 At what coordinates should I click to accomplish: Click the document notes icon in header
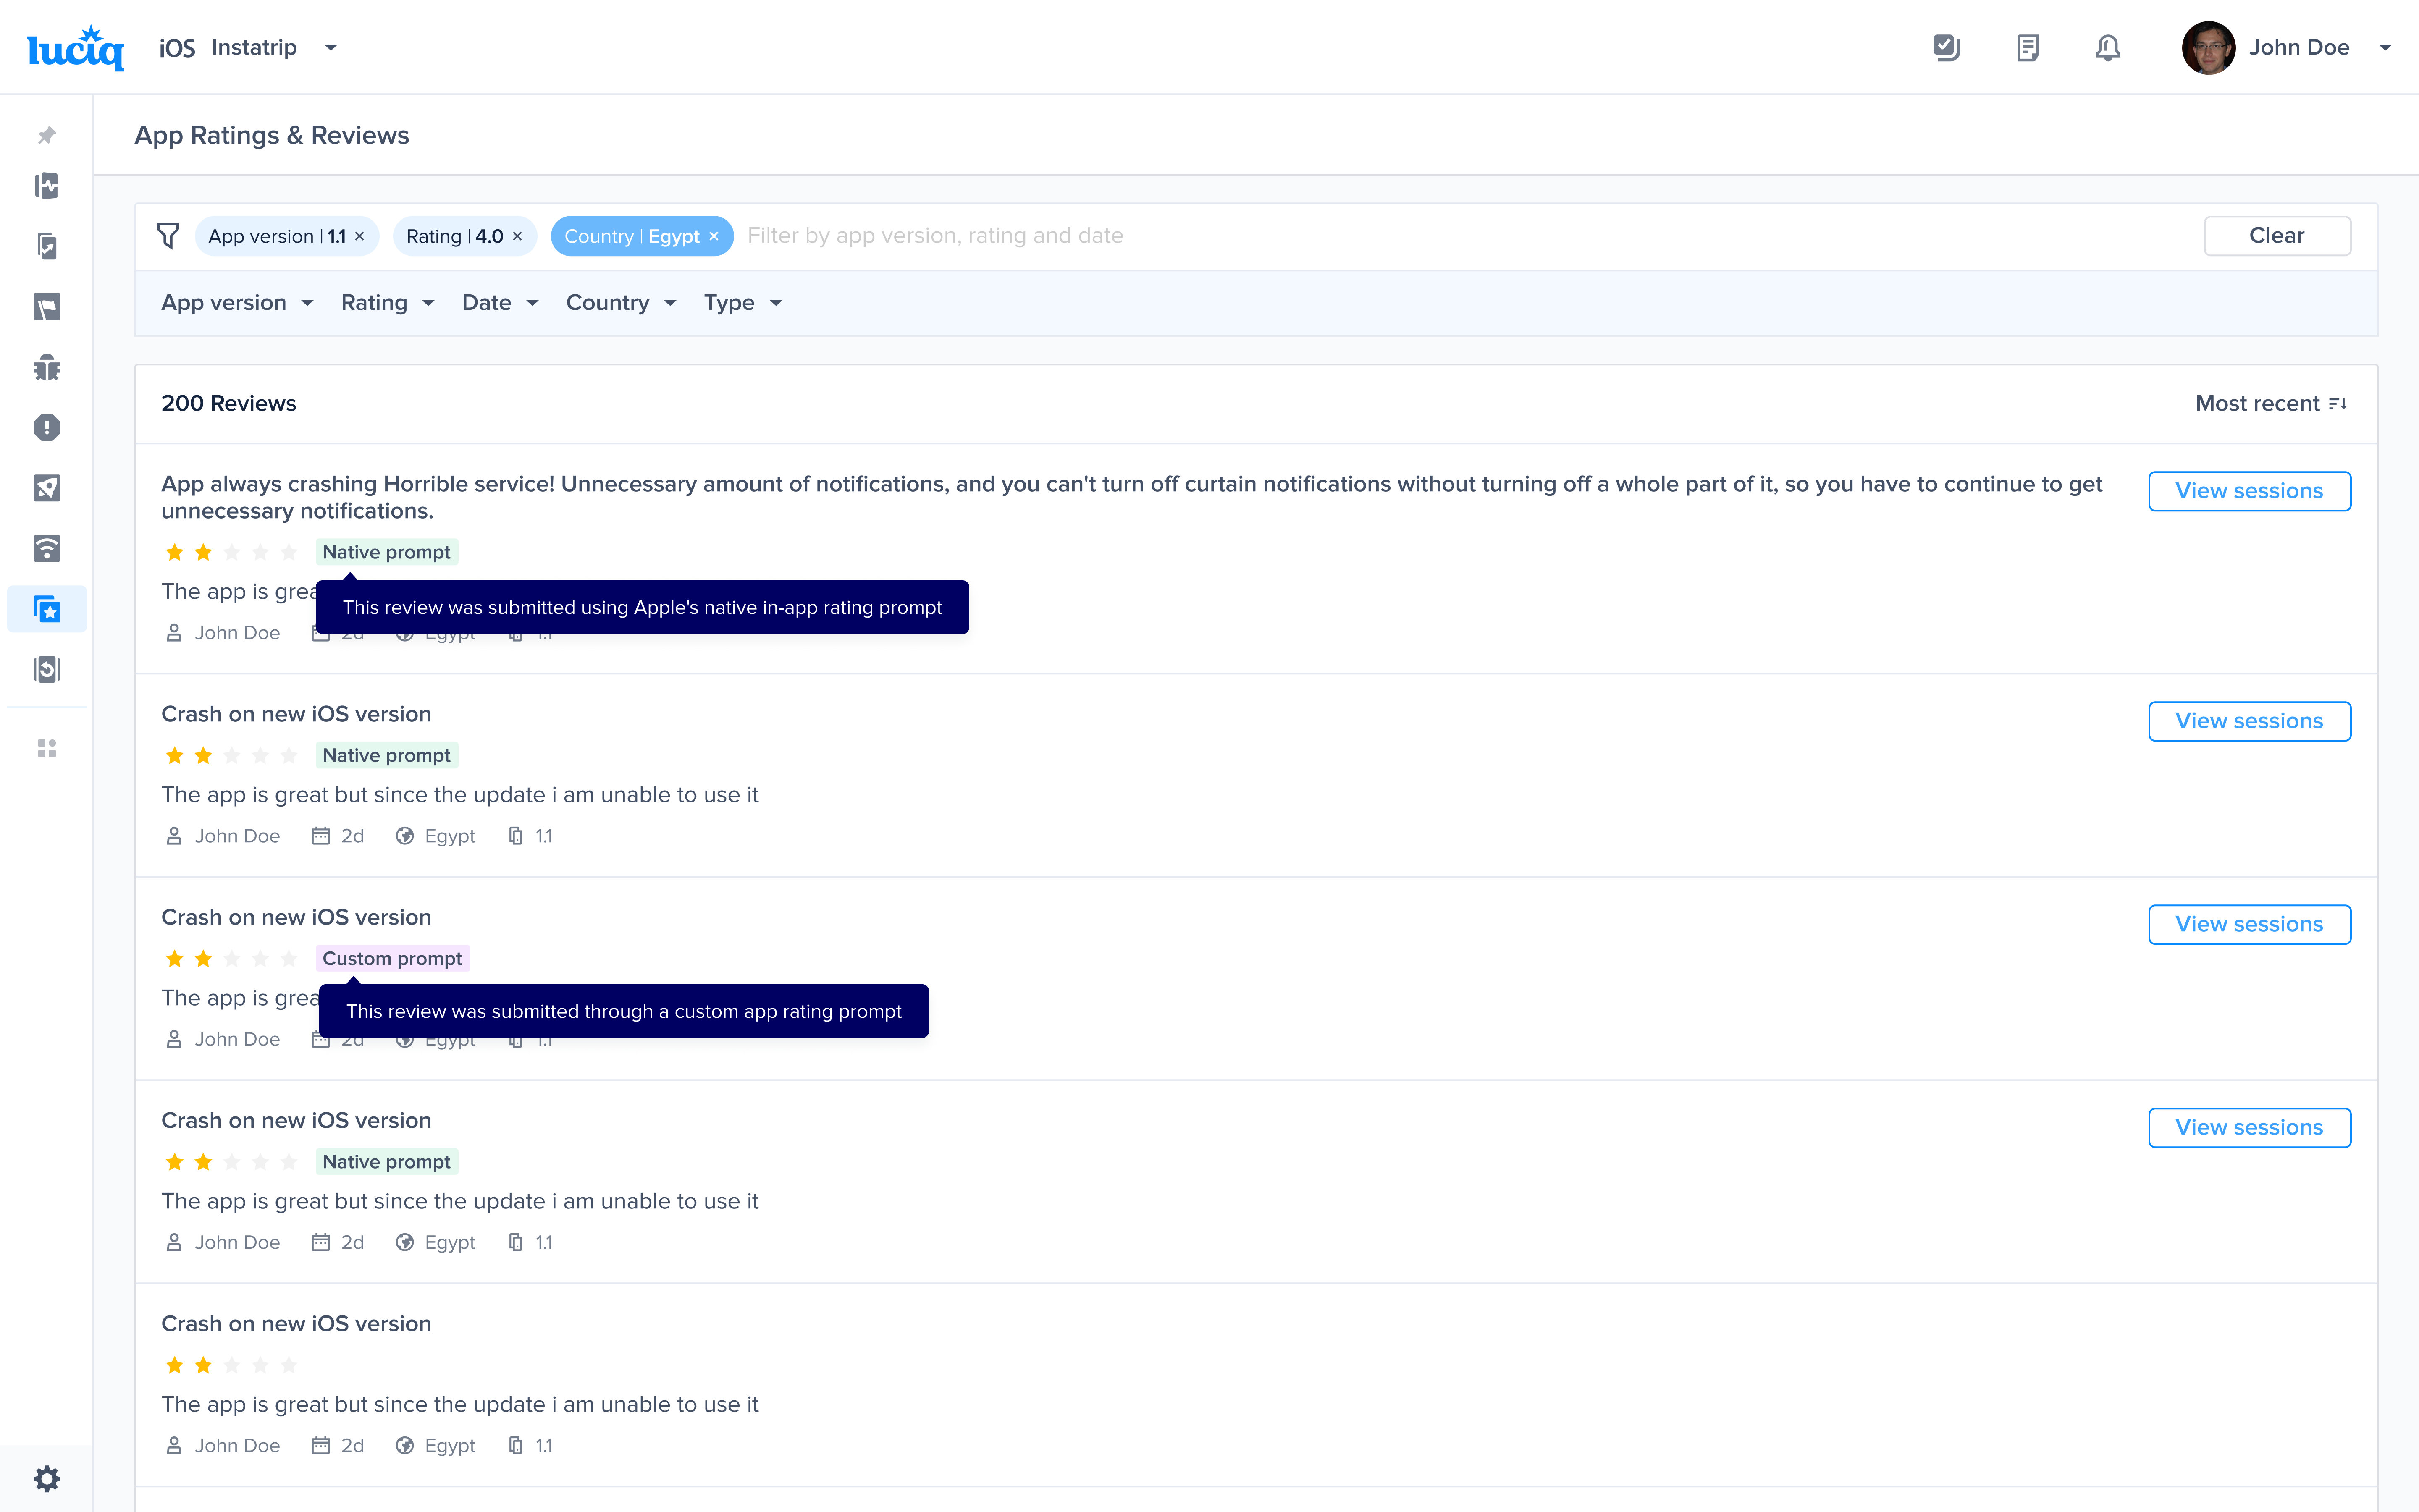[2027, 48]
